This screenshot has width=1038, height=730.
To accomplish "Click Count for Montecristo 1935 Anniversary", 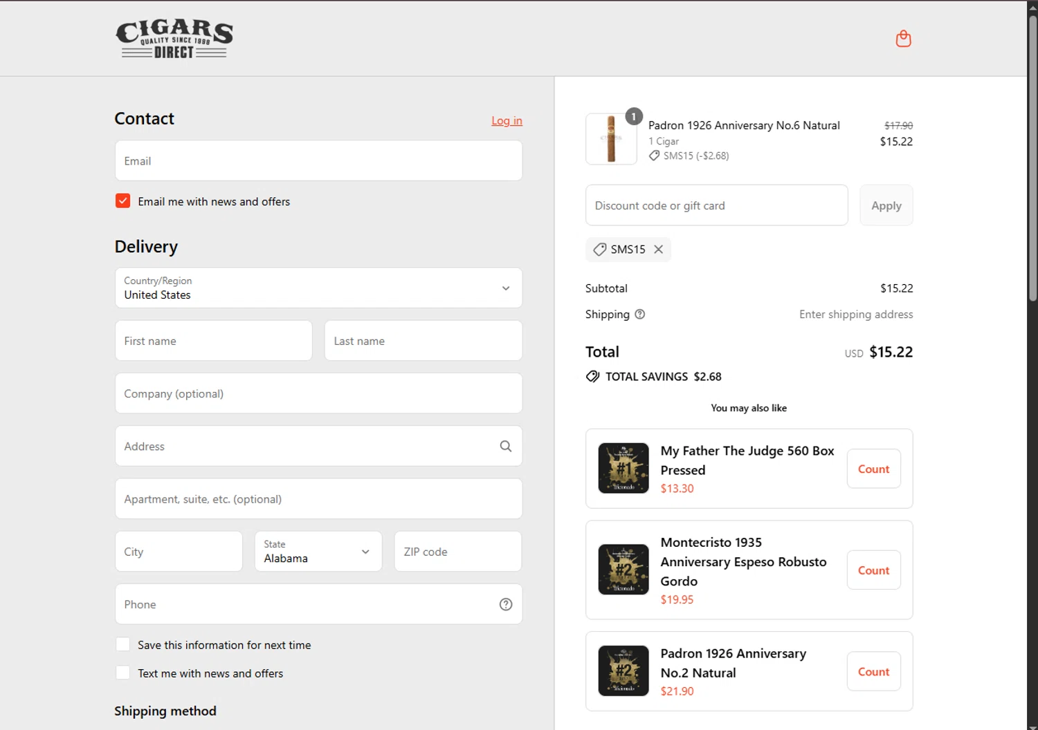I will [874, 570].
